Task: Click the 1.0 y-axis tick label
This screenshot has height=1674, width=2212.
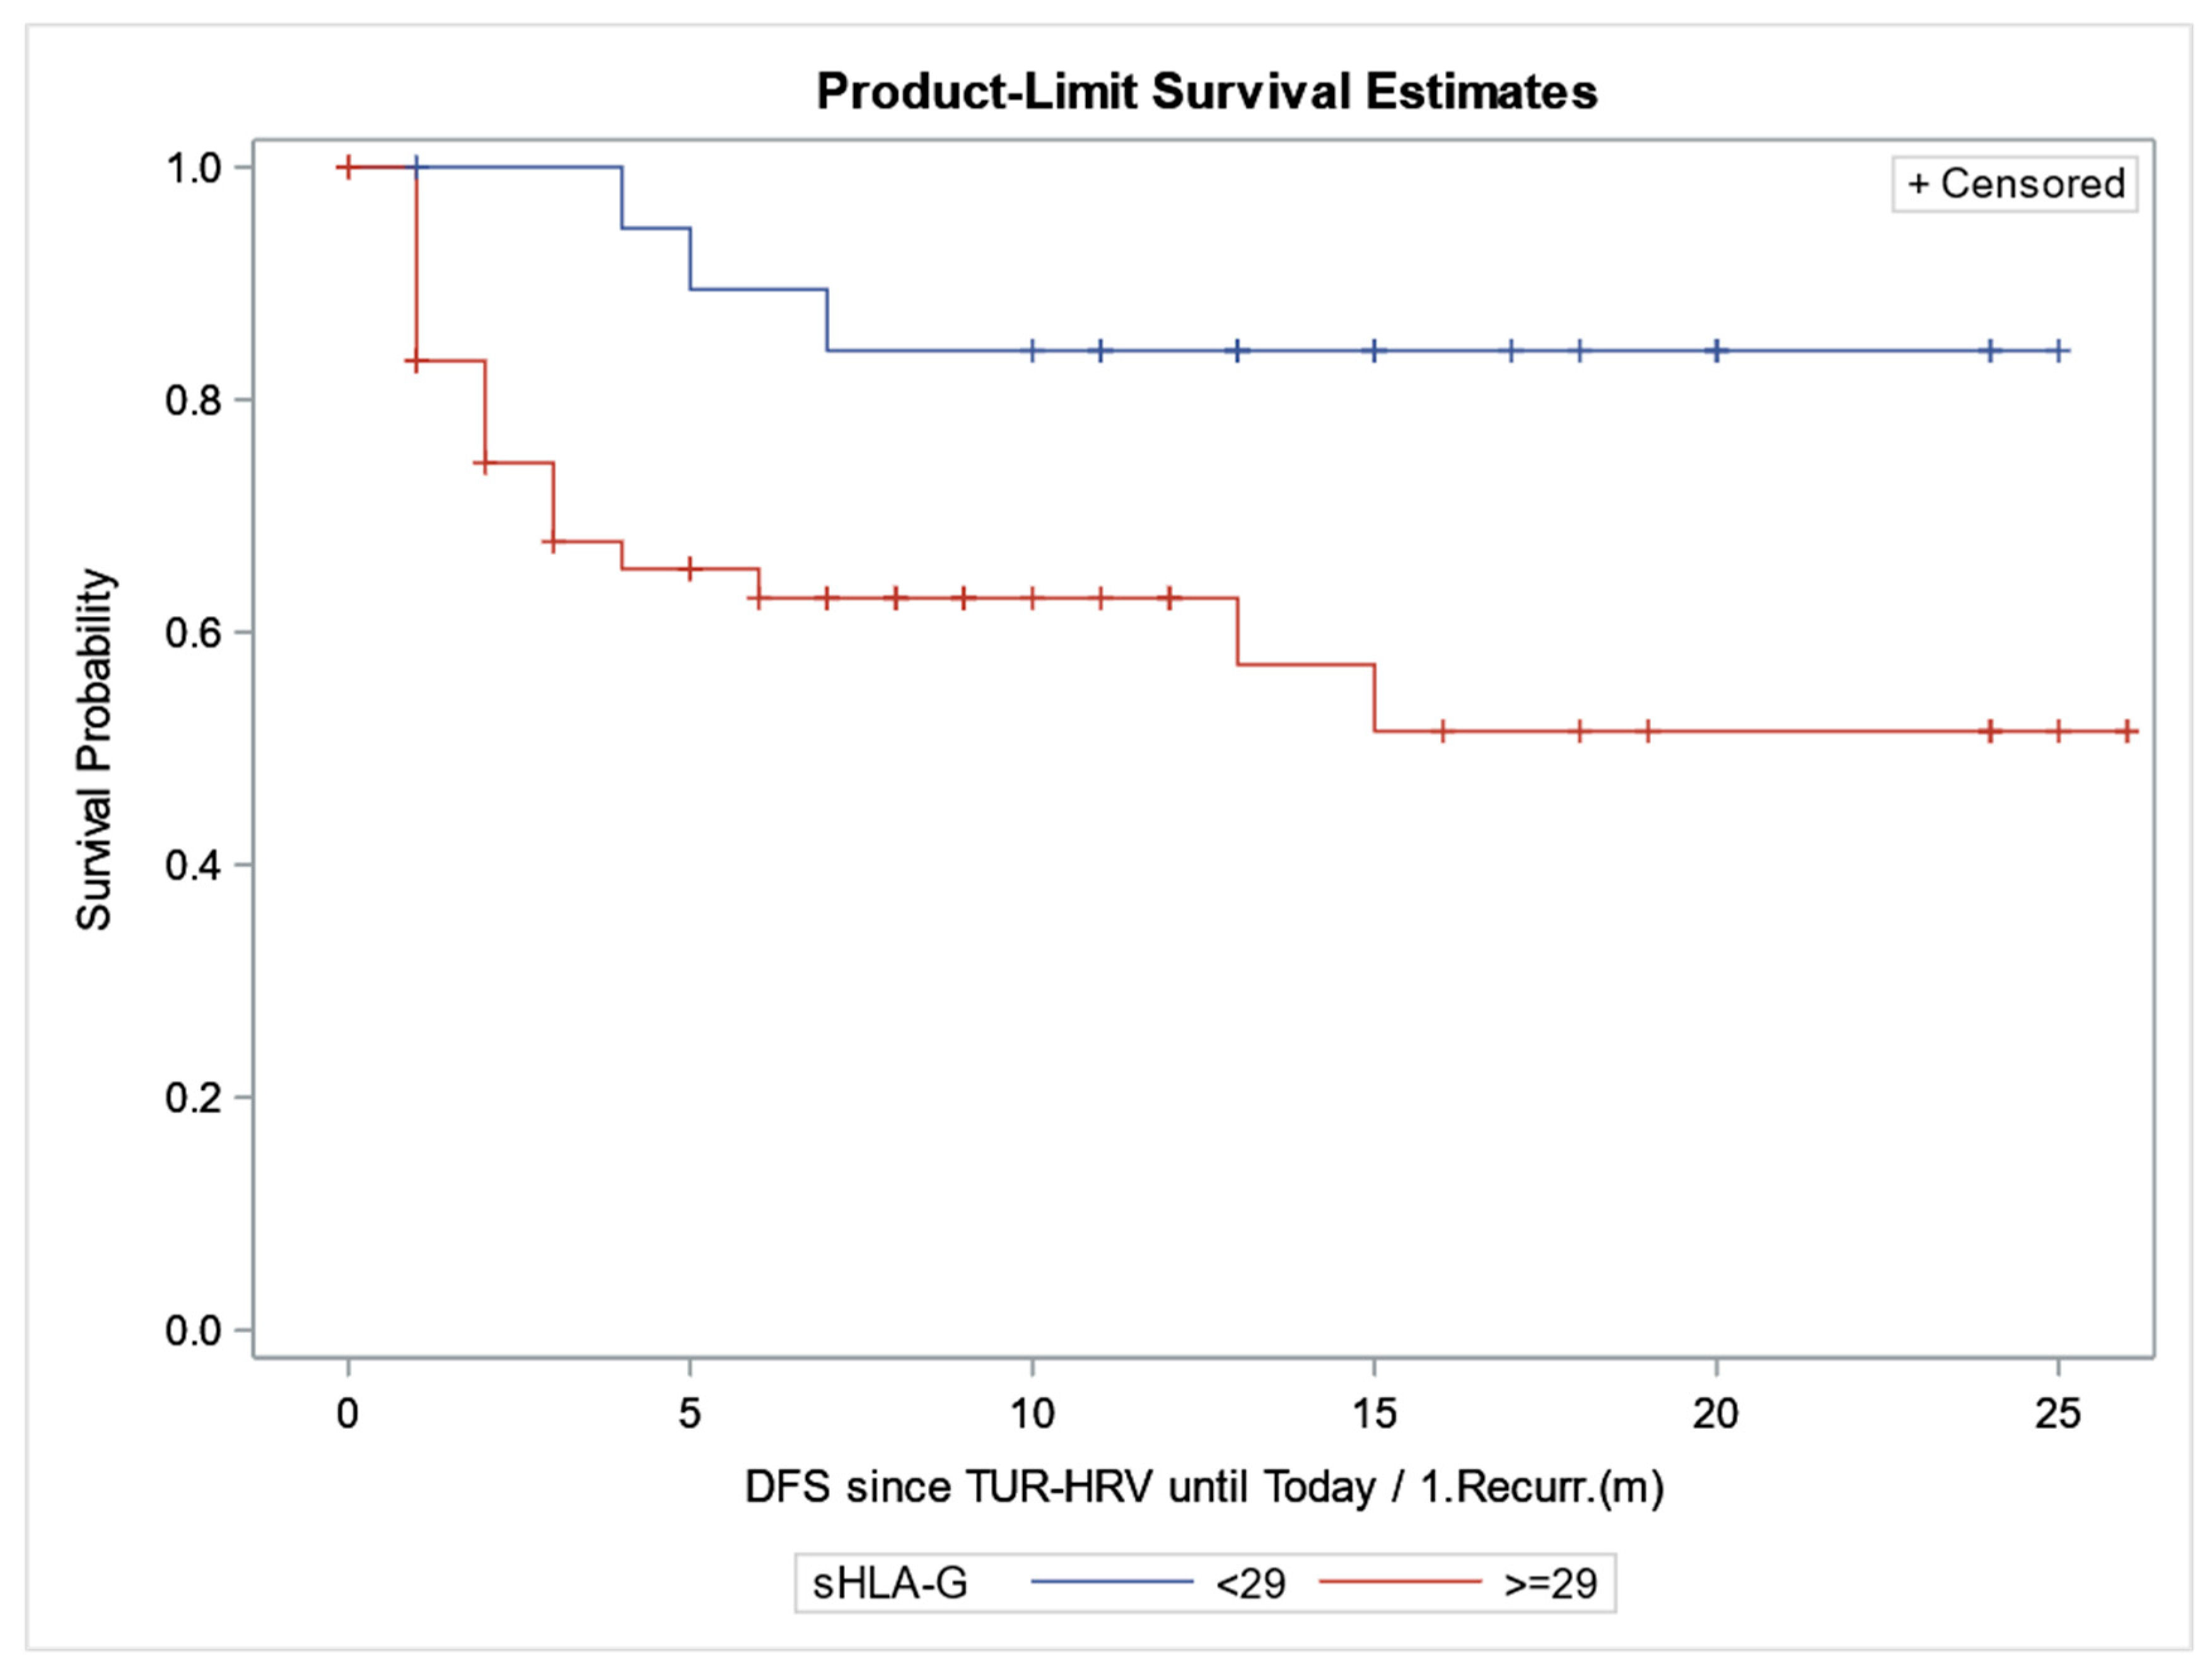Action: click(193, 168)
